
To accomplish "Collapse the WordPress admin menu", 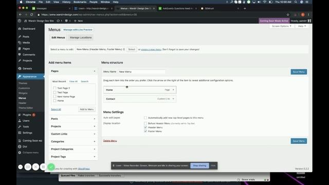I will pyautogui.click(x=30, y=153).
